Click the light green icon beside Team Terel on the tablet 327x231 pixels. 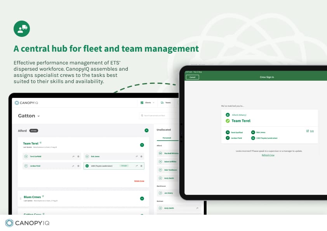point(228,121)
